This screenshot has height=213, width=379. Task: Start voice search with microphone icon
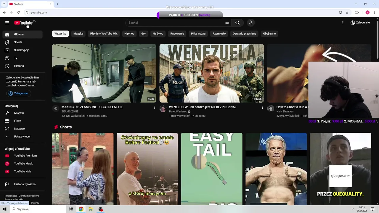[x=251, y=23]
